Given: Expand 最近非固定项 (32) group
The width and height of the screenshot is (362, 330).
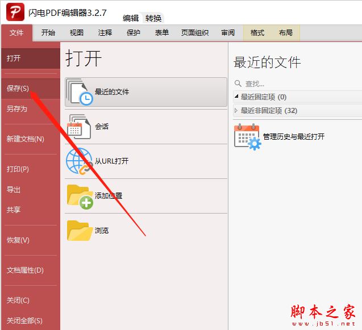Looking at the screenshot, I should click(236, 111).
